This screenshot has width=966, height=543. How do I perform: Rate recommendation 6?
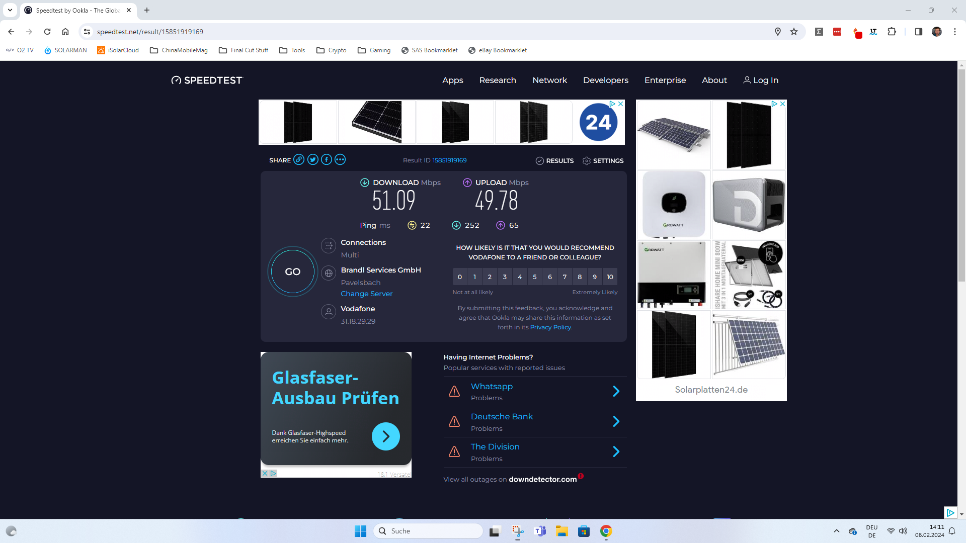550,277
